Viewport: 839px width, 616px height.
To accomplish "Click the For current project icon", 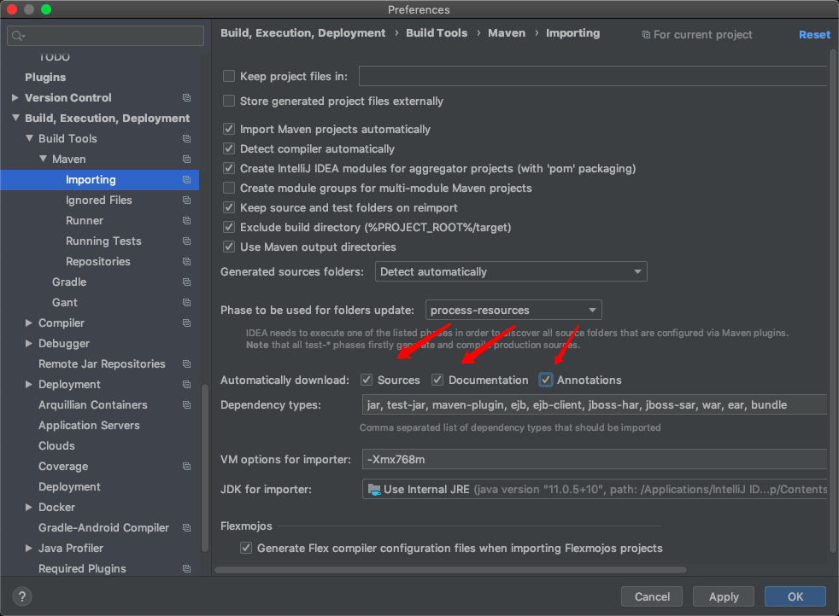I will [x=646, y=34].
